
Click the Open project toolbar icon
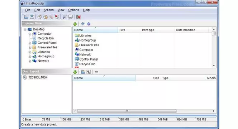click(26, 17)
